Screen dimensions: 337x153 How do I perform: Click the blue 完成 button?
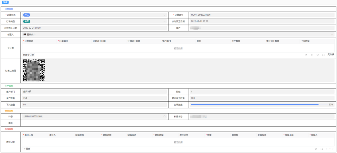point(5,2)
